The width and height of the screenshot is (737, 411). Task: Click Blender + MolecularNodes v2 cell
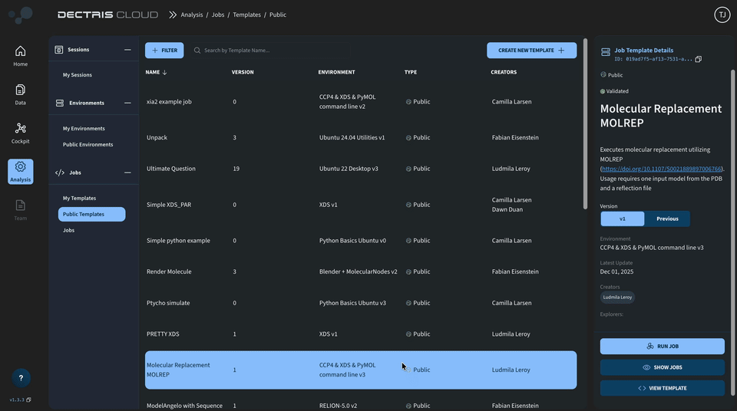(x=359, y=271)
